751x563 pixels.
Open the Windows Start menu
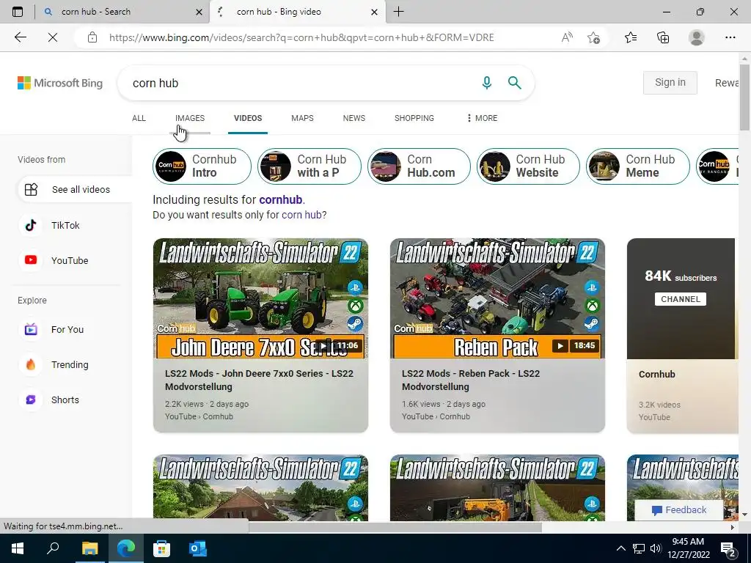(18, 548)
